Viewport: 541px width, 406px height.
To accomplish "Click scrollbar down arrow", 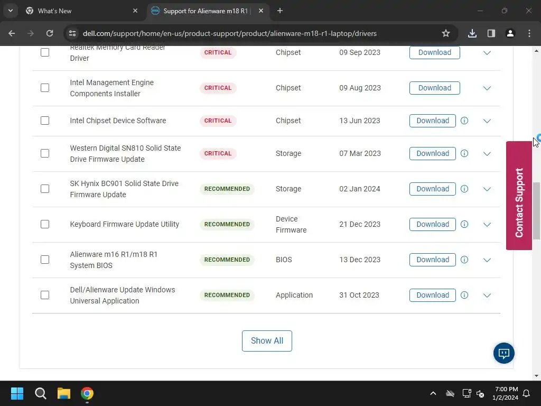I will 537,376.
